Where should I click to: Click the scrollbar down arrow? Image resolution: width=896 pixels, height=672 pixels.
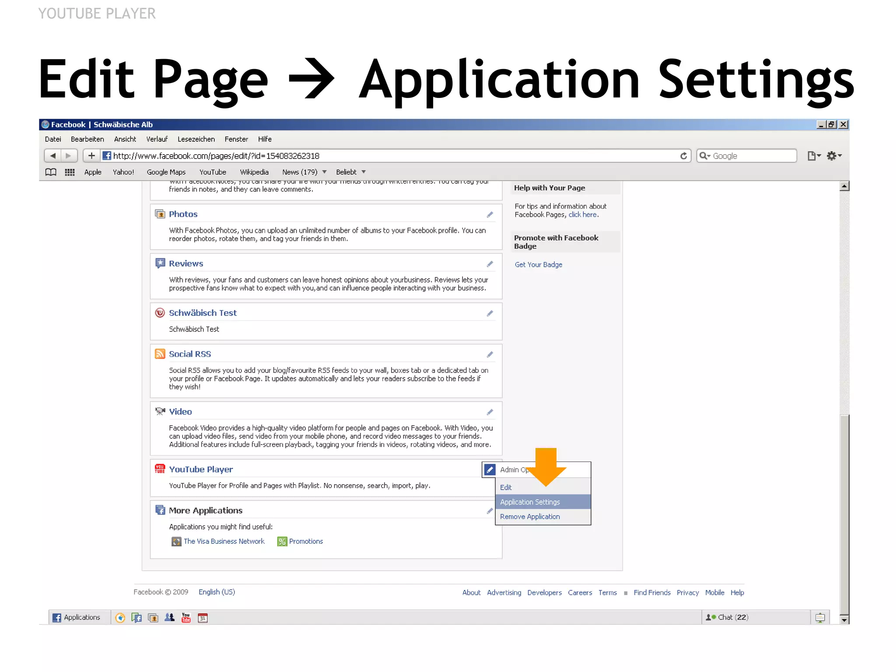(x=844, y=619)
